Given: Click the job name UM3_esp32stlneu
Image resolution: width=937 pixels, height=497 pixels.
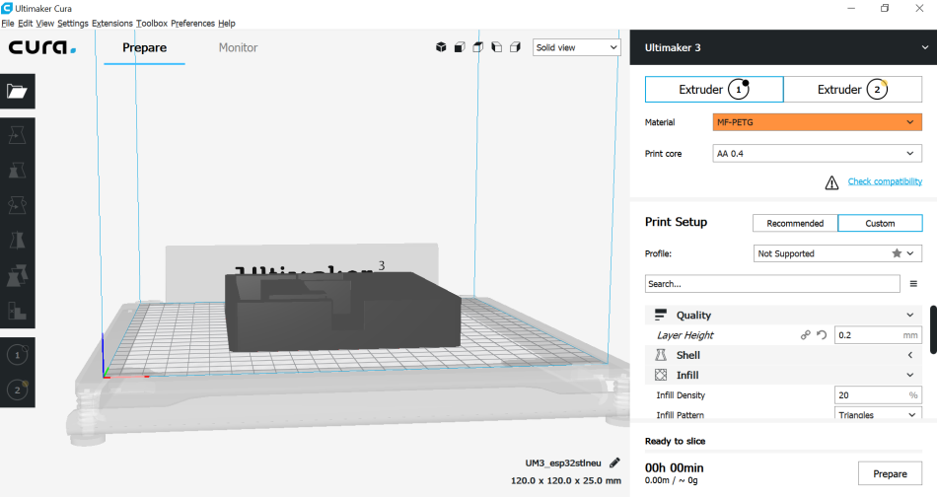Looking at the screenshot, I should click(x=563, y=462).
